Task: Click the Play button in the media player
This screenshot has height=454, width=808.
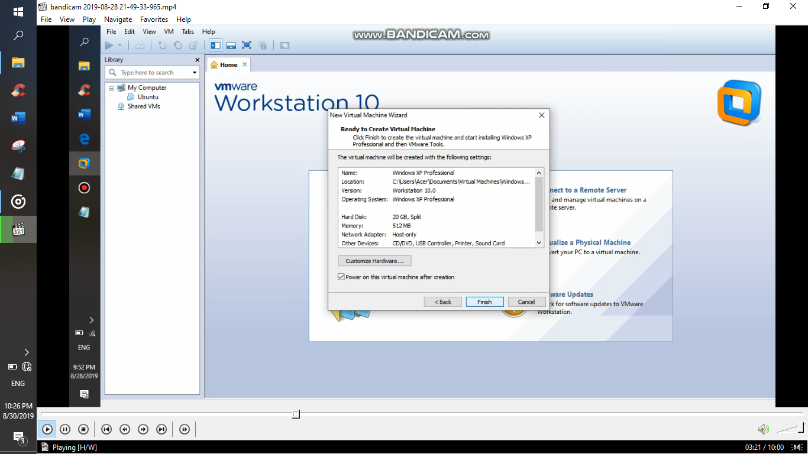Action: point(47,429)
